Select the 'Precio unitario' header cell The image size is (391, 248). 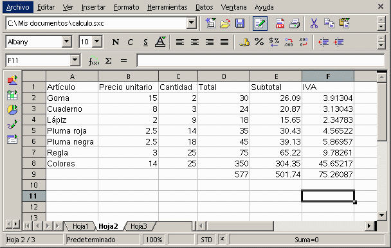[128, 87]
